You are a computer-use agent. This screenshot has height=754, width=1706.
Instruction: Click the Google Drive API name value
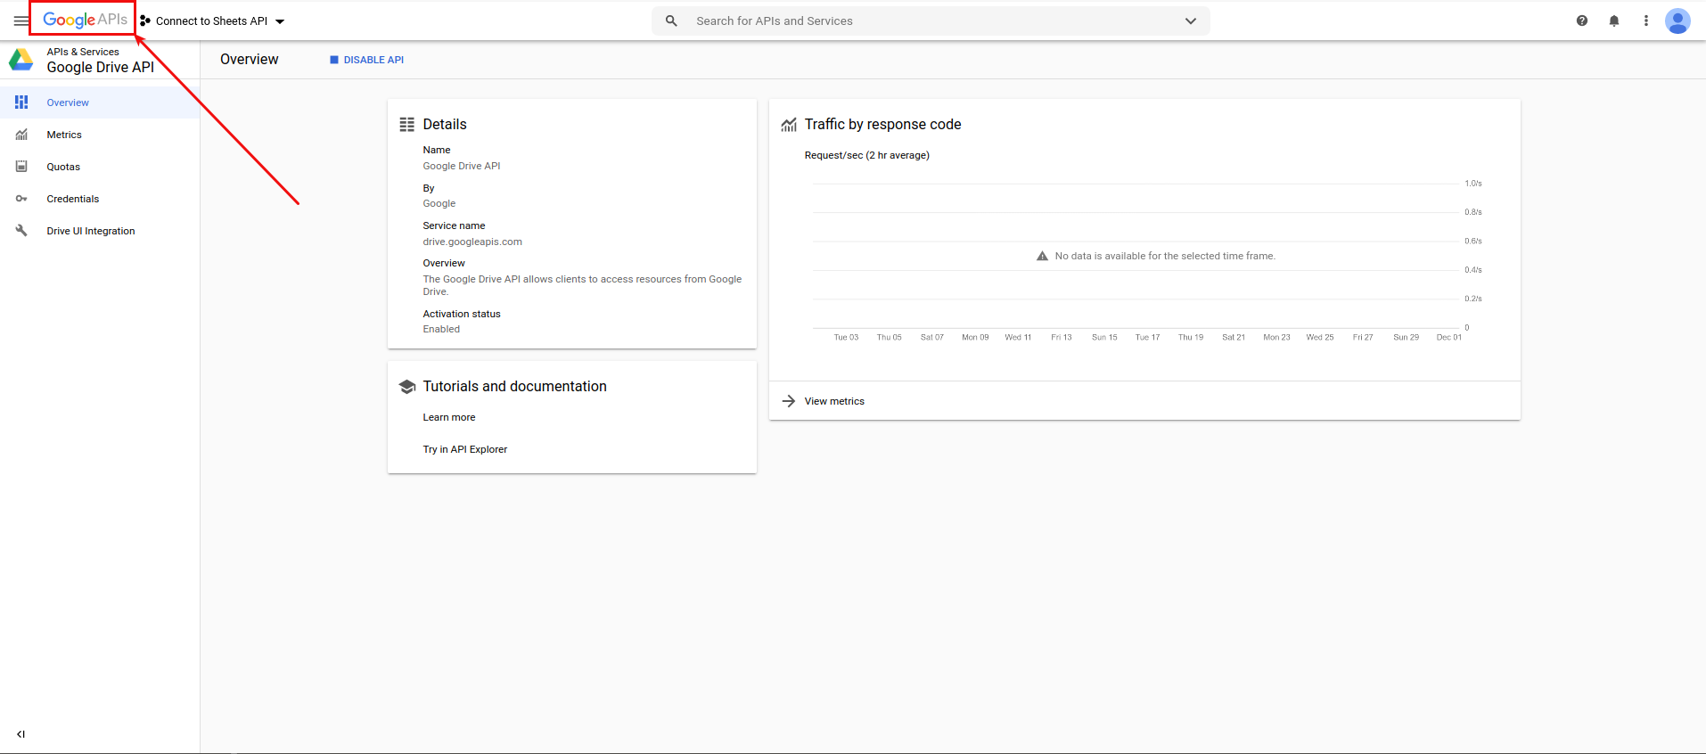pyautogui.click(x=462, y=166)
